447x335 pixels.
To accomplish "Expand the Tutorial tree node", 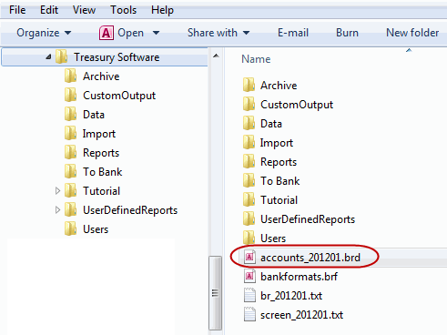I will coord(57,191).
